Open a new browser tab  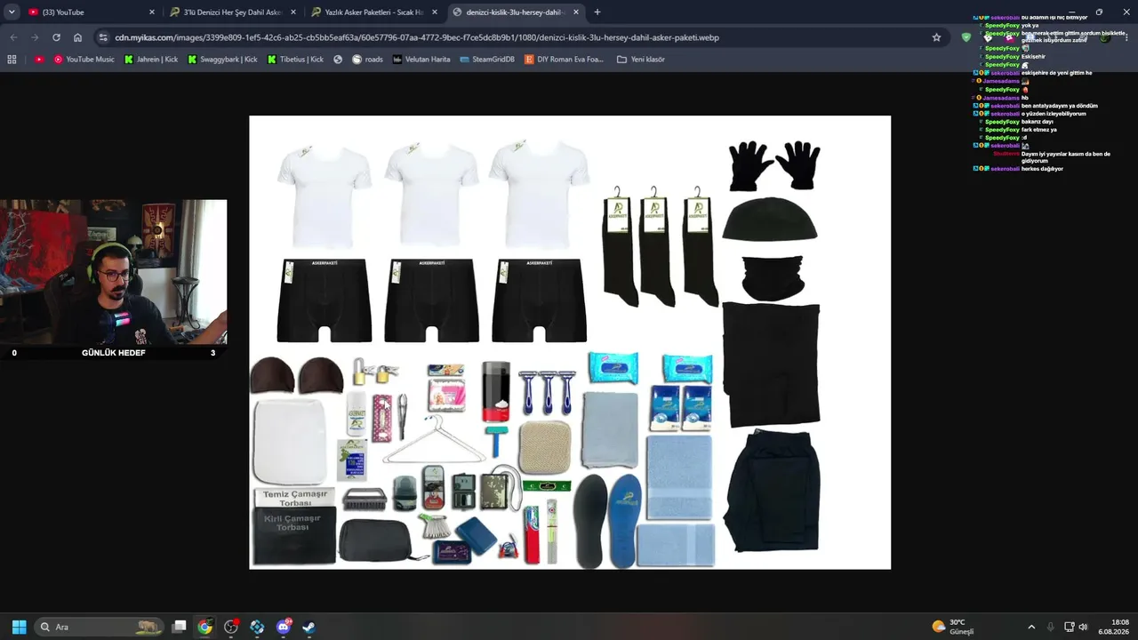point(597,12)
